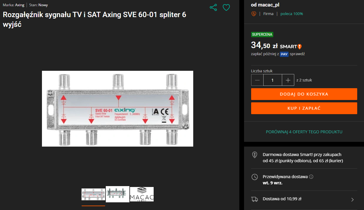Image resolution: width=364 pixels, height=210 pixels.
Task: Open Axing brand link
Action: pos(20,5)
